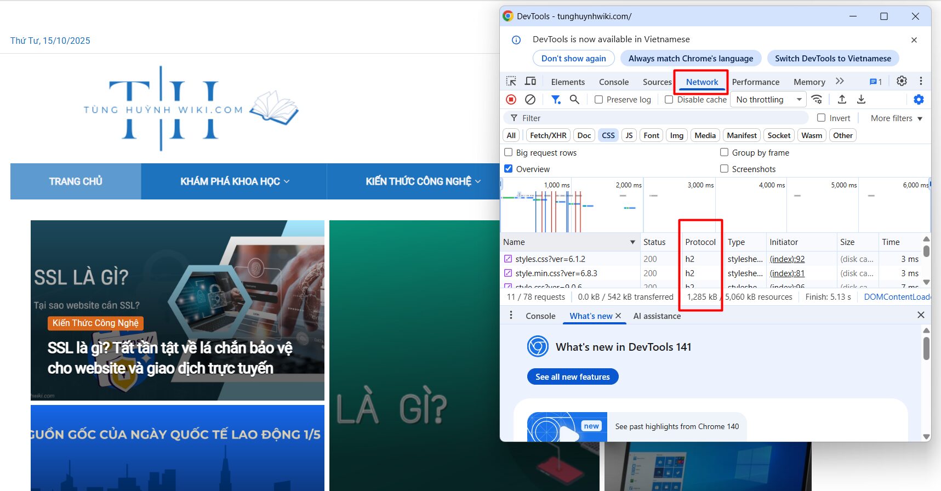Uncheck the Overview checkbox
941x491 pixels.
click(509, 169)
